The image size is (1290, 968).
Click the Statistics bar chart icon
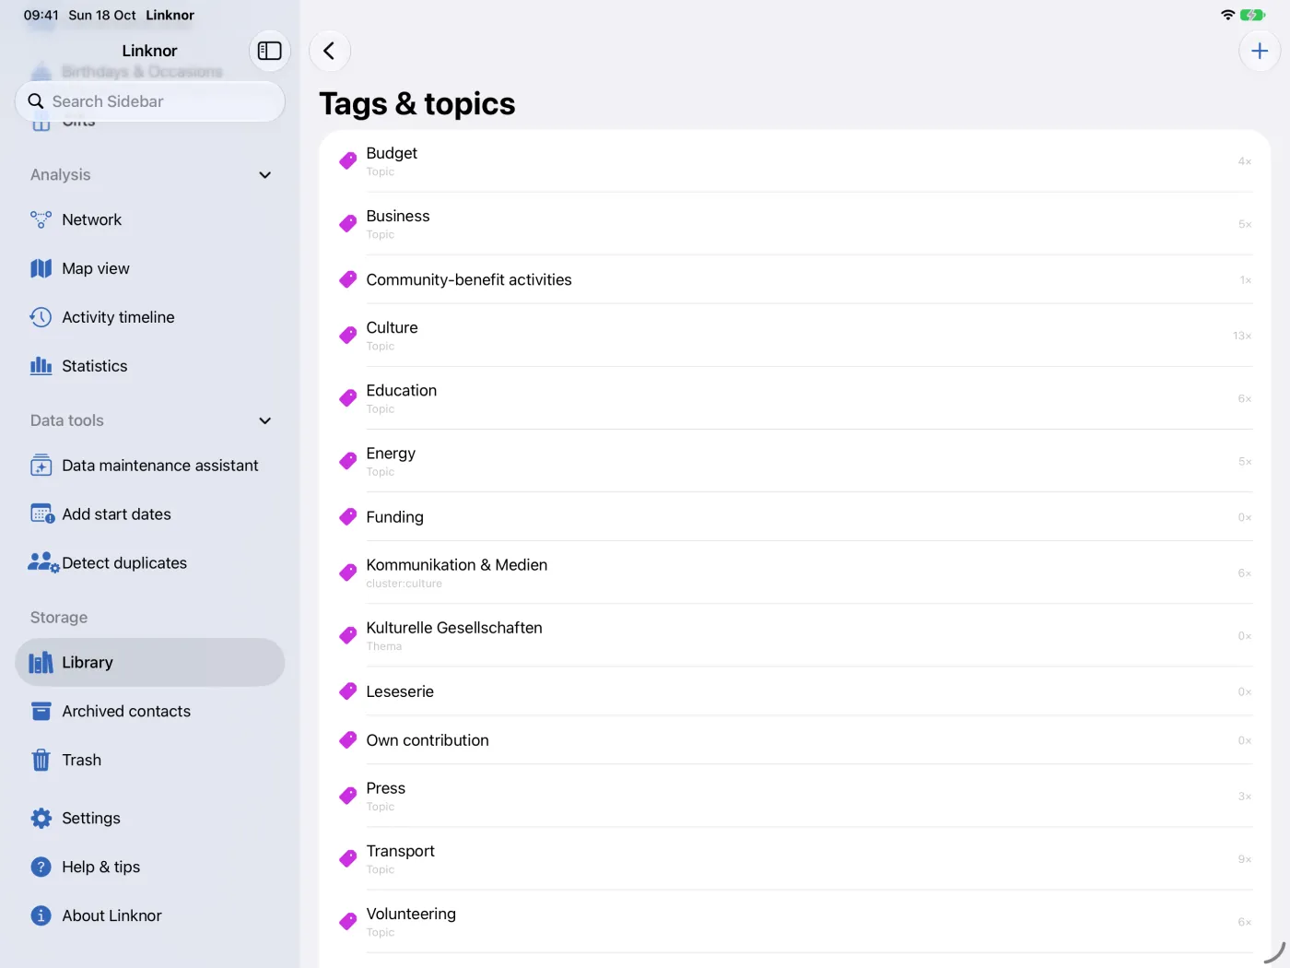click(x=41, y=366)
